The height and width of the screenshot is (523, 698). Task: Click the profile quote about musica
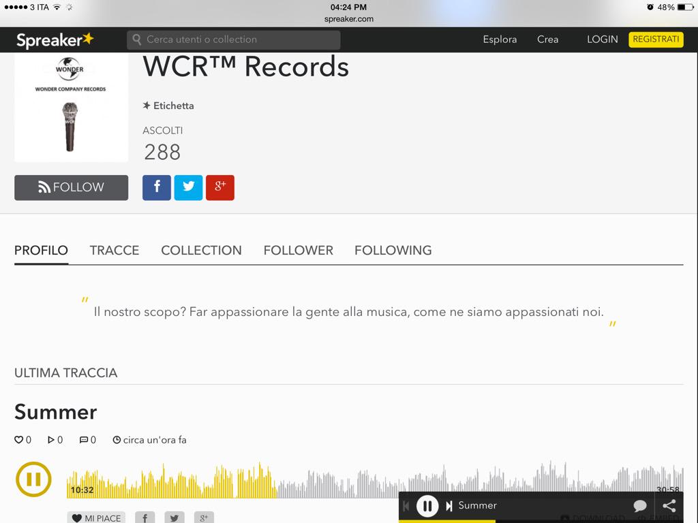(x=348, y=312)
